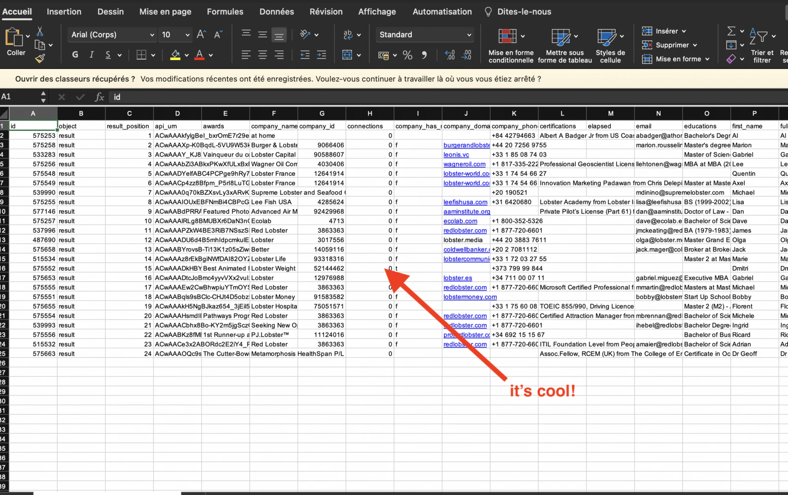The image size is (788, 495).
Task: Apply percent style with % icon
Action: pos(407,55)
